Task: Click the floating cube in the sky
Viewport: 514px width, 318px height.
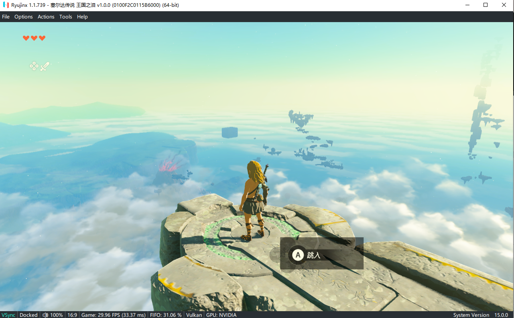Action: pos(230,132)
